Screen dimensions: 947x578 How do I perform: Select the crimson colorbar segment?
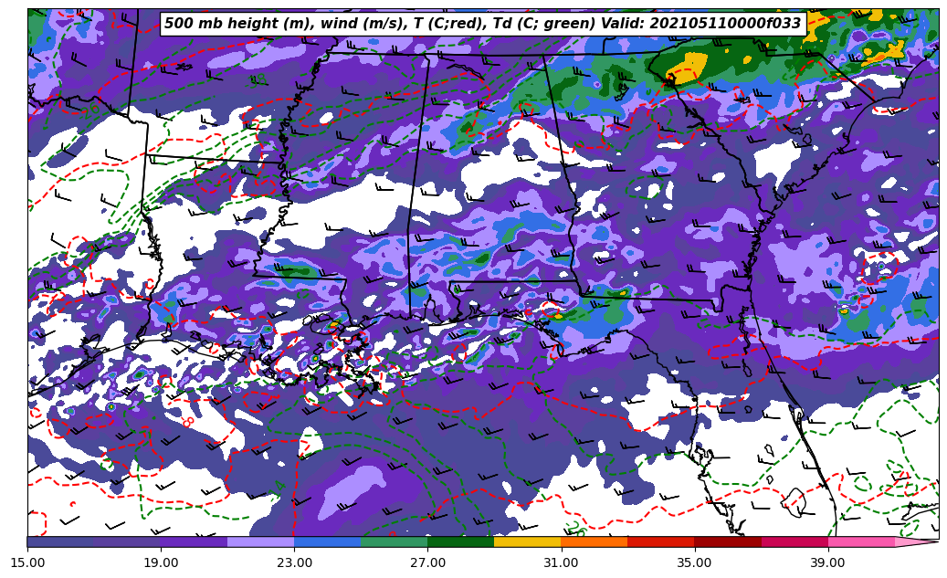tap(794, 541)
